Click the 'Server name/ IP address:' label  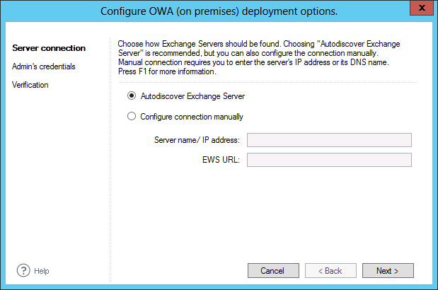(197, 140)
